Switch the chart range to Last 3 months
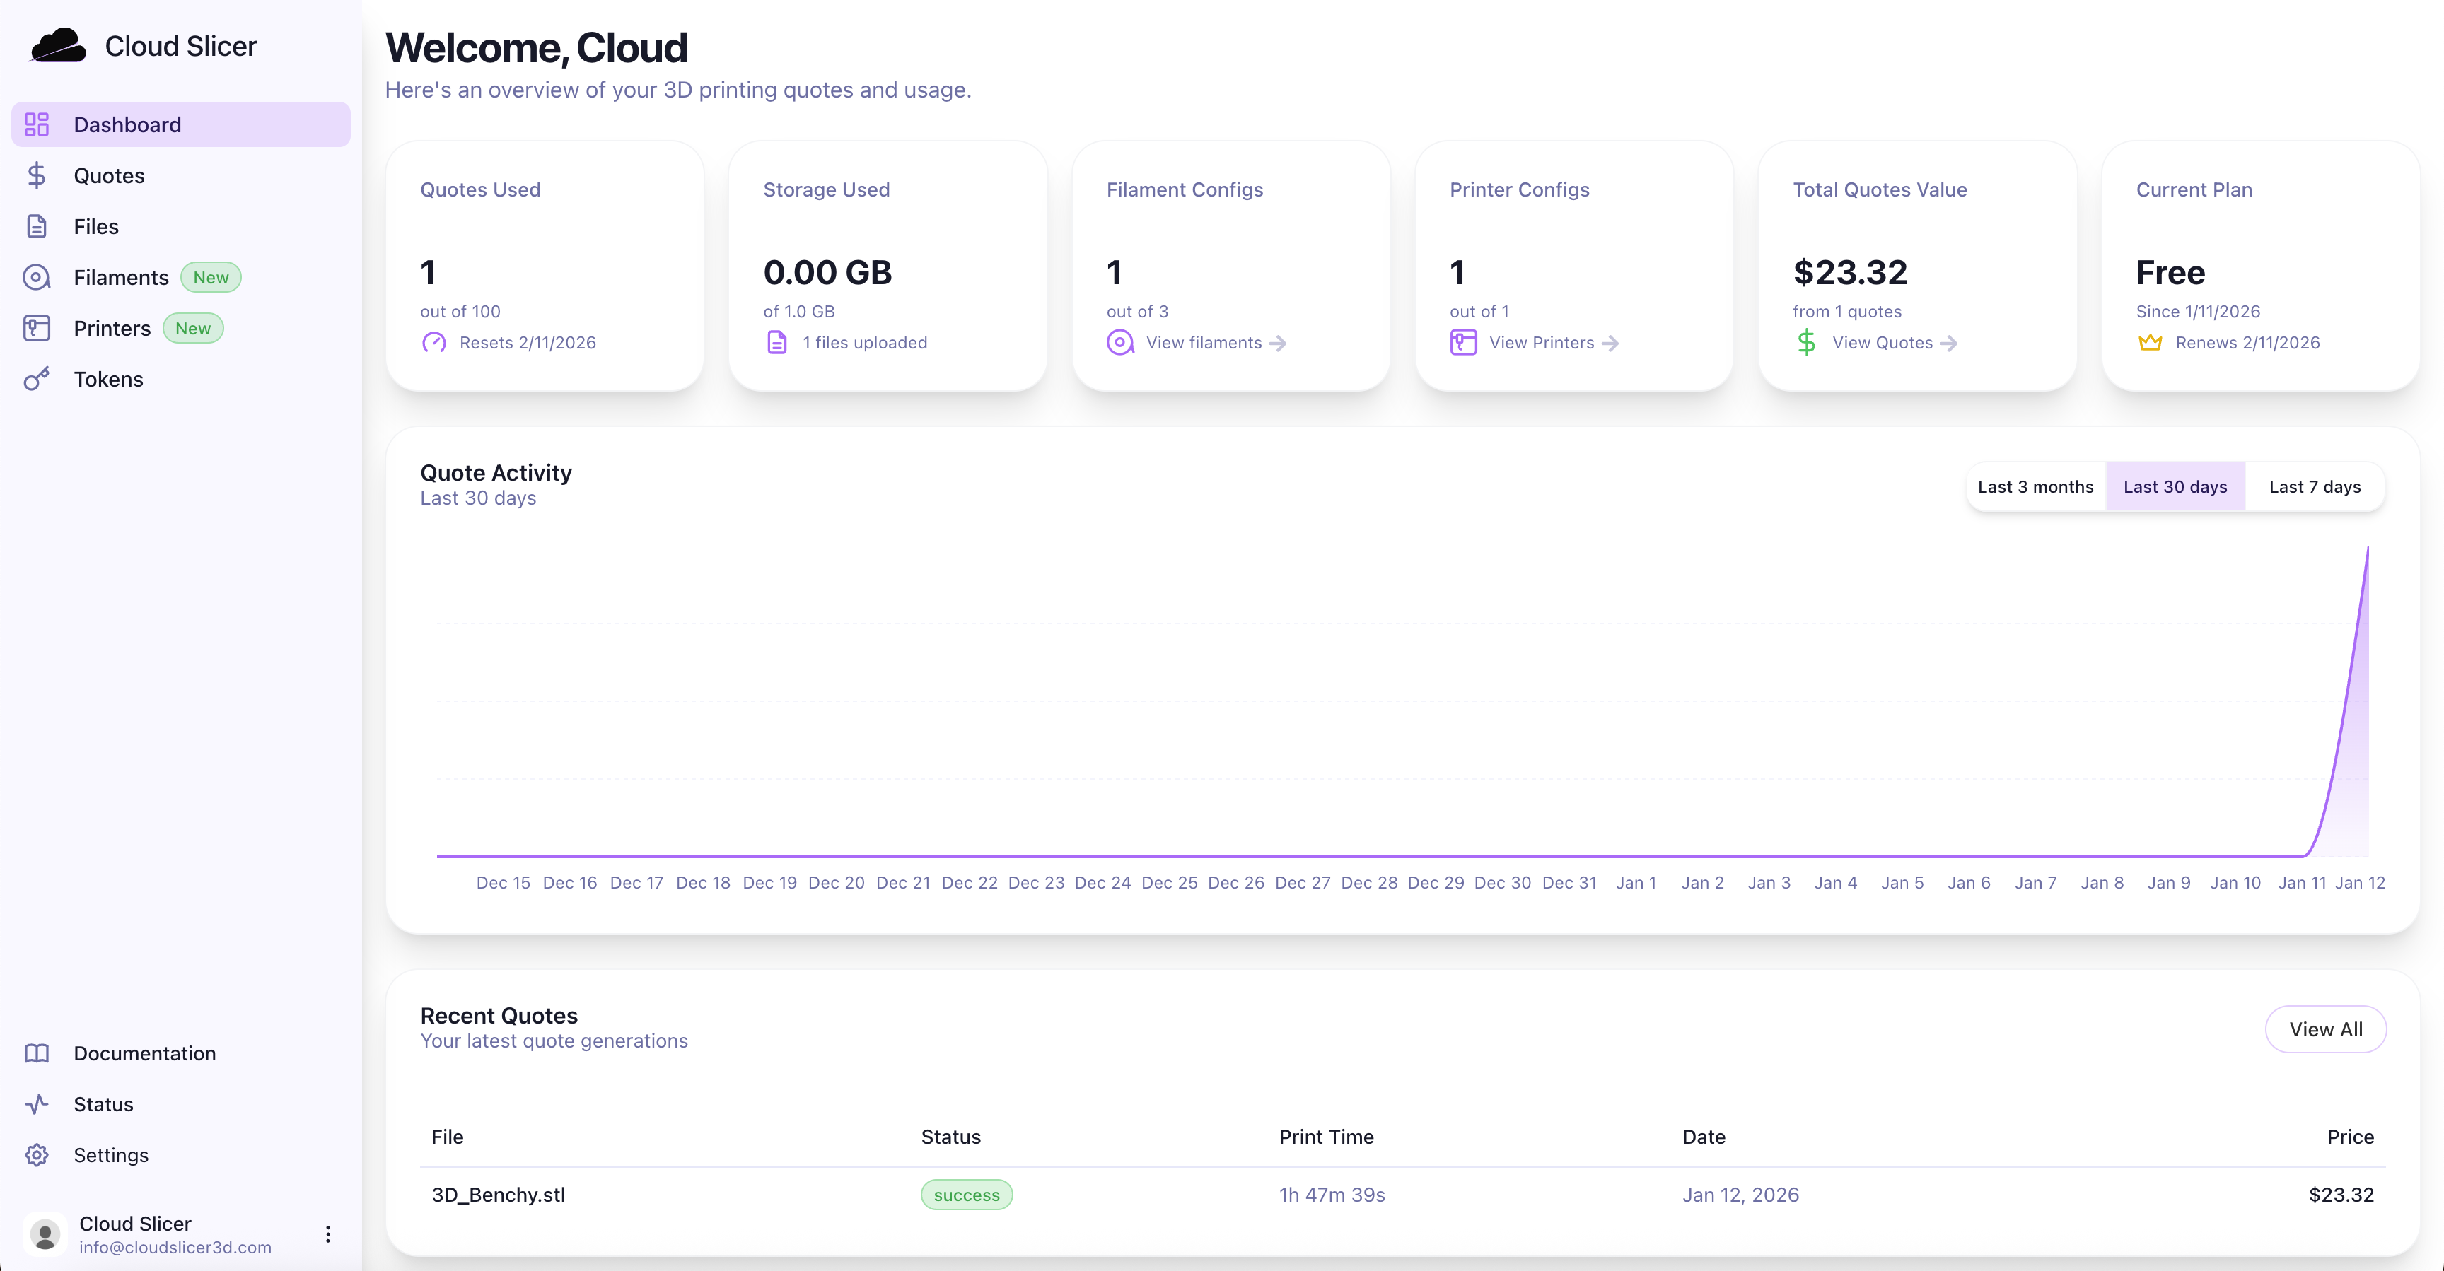This screenshot has width=2444, height=1271. coord(2035,486)
